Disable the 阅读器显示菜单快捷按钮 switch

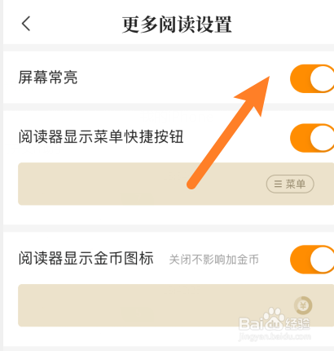pos(312,138)
